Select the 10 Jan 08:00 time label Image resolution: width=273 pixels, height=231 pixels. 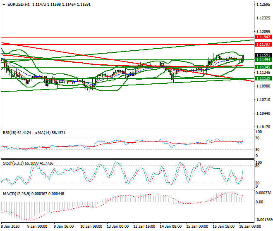point(91,226)
